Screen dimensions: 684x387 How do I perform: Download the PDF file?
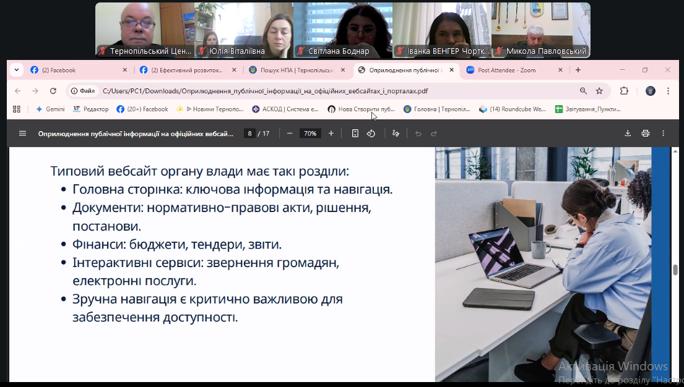pos(628,133)
